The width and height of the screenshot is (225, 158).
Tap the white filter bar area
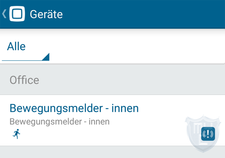click(x=113, y=46)
